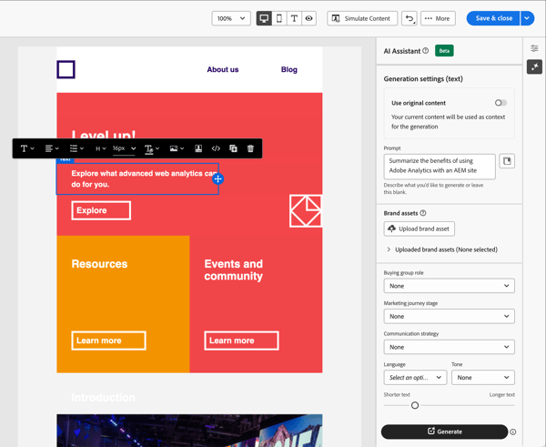Open Buying group role dropdown
Viewport: 546px width, 447px height.
449,286
